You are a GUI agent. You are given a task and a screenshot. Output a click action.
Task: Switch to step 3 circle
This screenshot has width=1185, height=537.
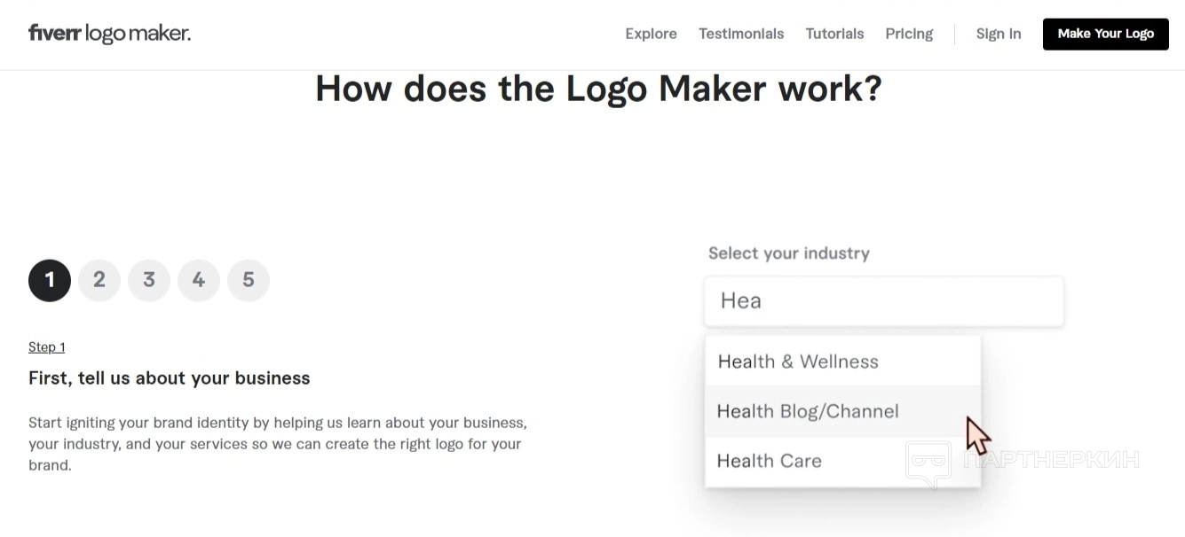point(149,280)
